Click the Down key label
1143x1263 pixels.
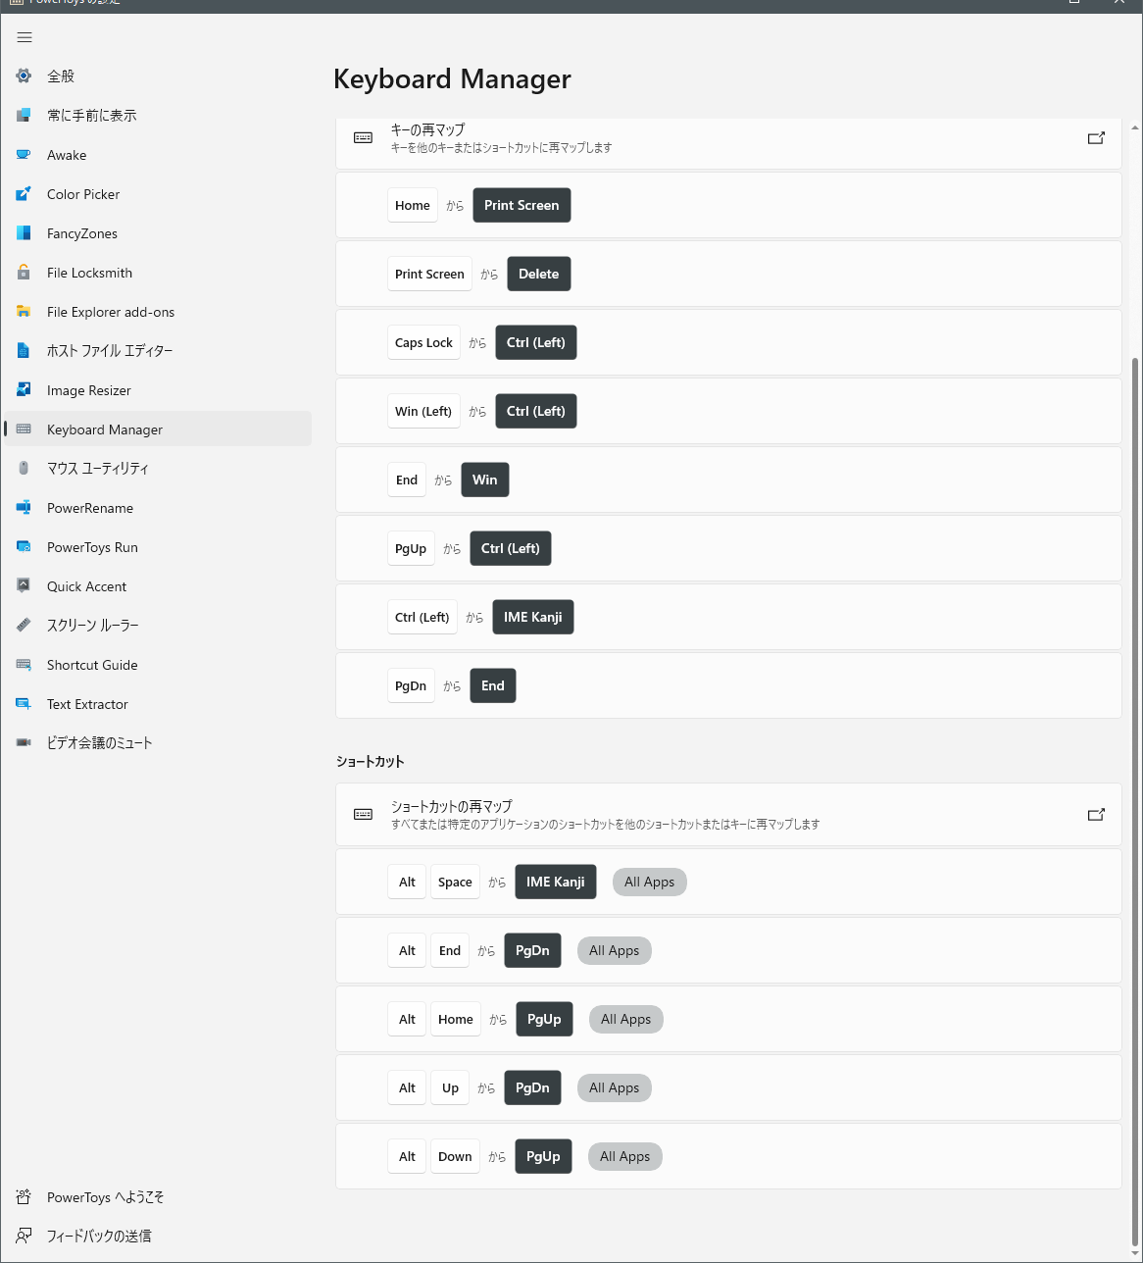[455, 1156]
